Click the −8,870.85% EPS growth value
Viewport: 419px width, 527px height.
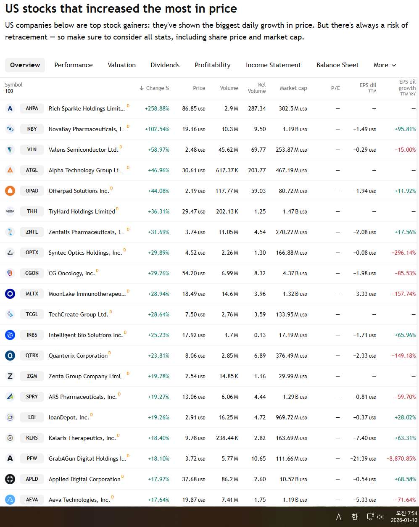[x=401, y=458]
